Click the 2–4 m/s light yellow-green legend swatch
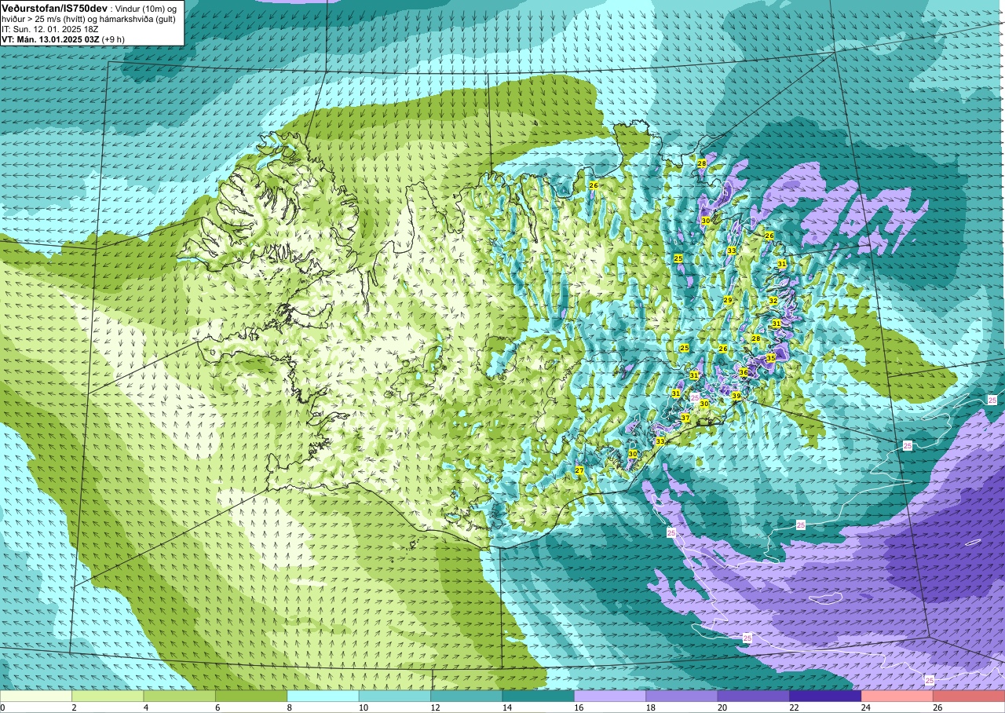Image resolution: width=1005 pixels, height=713 pixels. 108,696
